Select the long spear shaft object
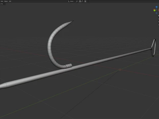This screenshot has height=119, width=159. click(x=77, y=67)
